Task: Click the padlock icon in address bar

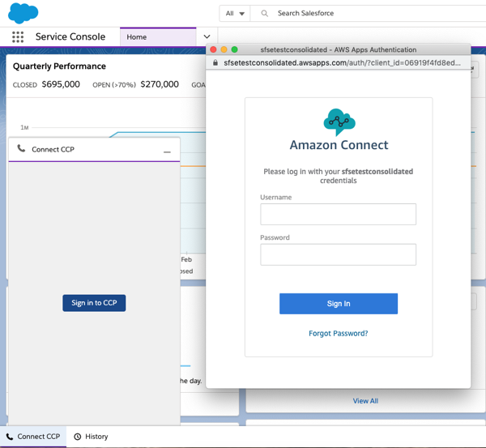Action: pos(215,62)
